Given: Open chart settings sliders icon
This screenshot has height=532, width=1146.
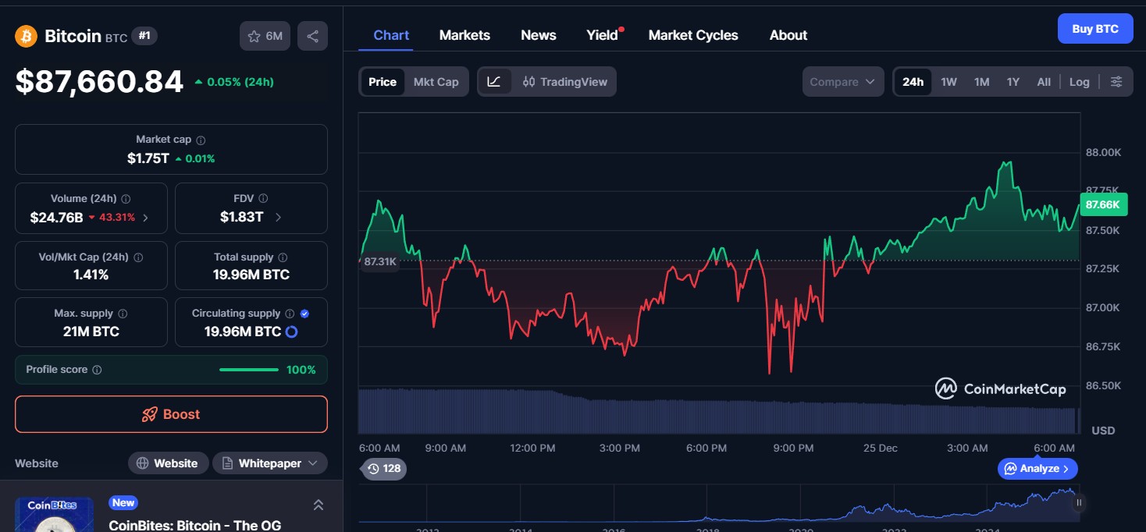Looking at the screenshot, I should coord(1116,81).
